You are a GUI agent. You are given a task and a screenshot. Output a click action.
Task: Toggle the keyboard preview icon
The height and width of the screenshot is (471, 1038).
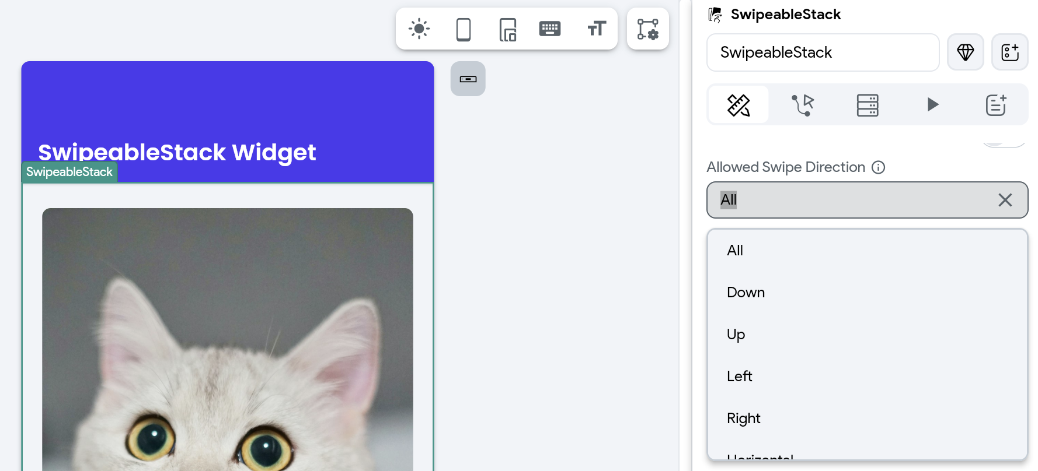[x=550, y=29]
